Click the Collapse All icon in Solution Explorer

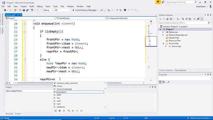coord(186,19)
